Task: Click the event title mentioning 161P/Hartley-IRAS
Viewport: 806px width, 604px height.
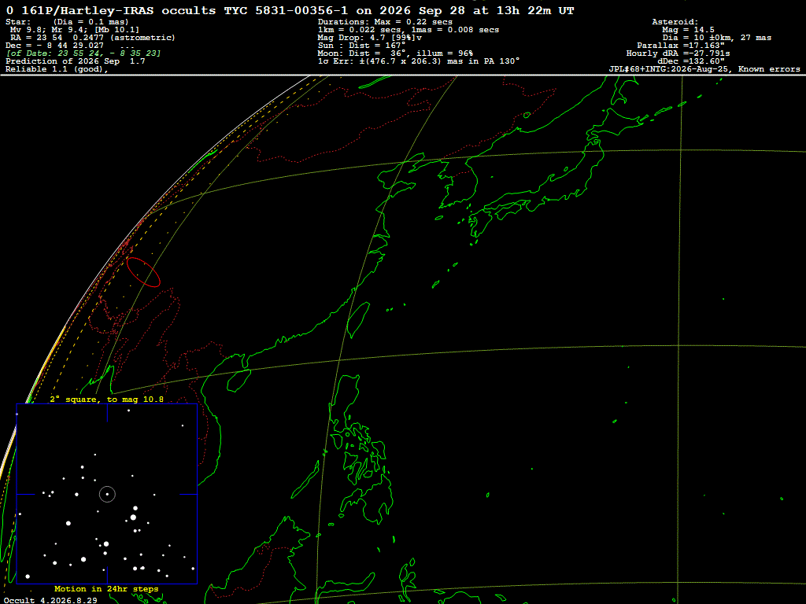Action: point(290,11)
